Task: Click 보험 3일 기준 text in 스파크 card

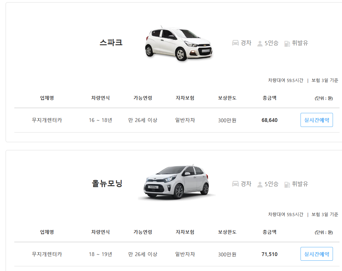Action: click(x=325, y=80)
